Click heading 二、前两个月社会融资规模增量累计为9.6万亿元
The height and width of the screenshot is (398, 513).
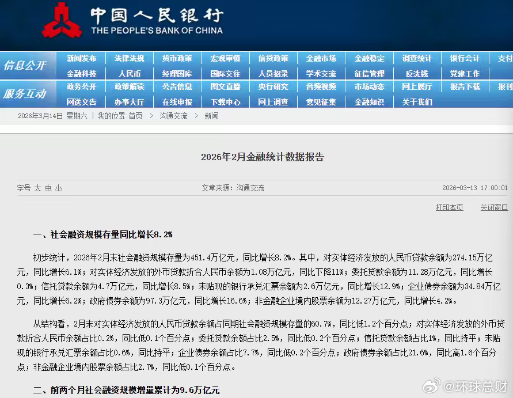pyautogui.click(x=126, y=390)
